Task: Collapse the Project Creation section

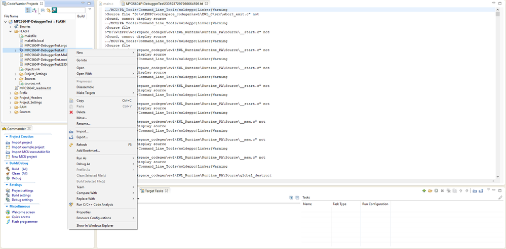Action: coord(7,137)
